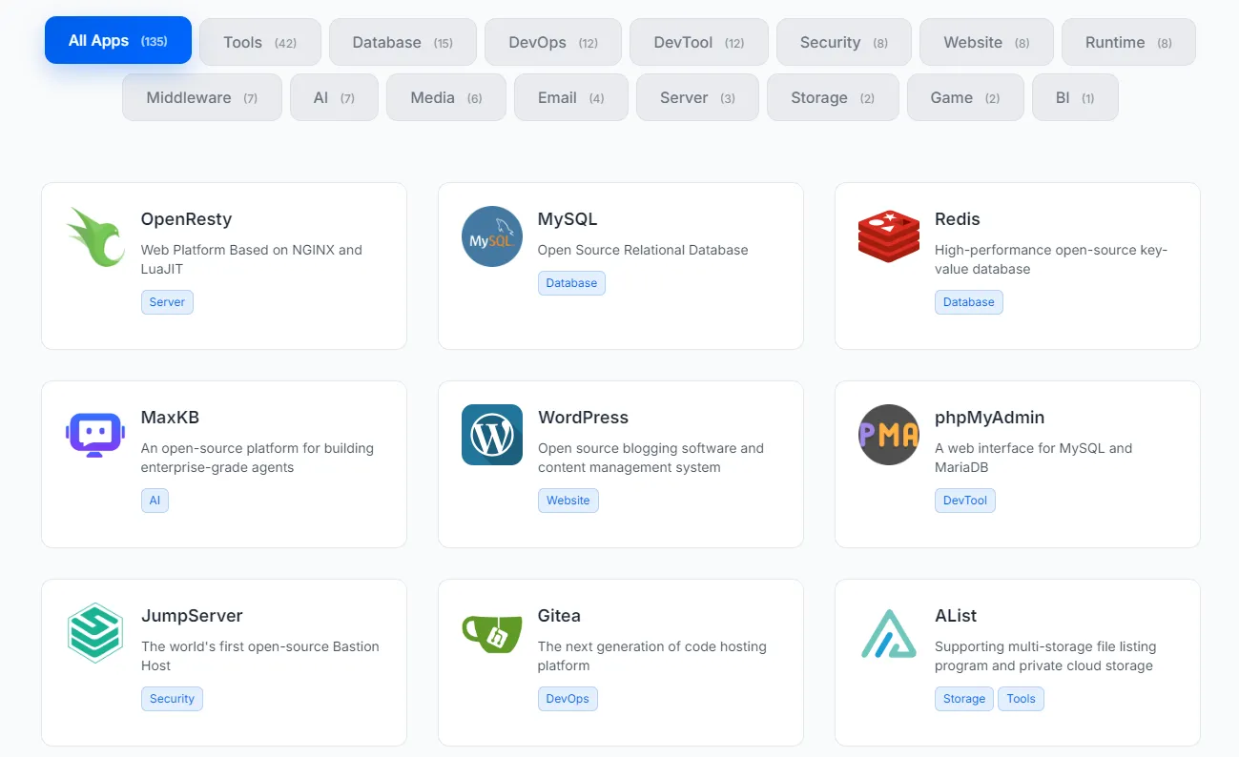
Task: Select the Middleware category filter
Action: click(201, 97)
